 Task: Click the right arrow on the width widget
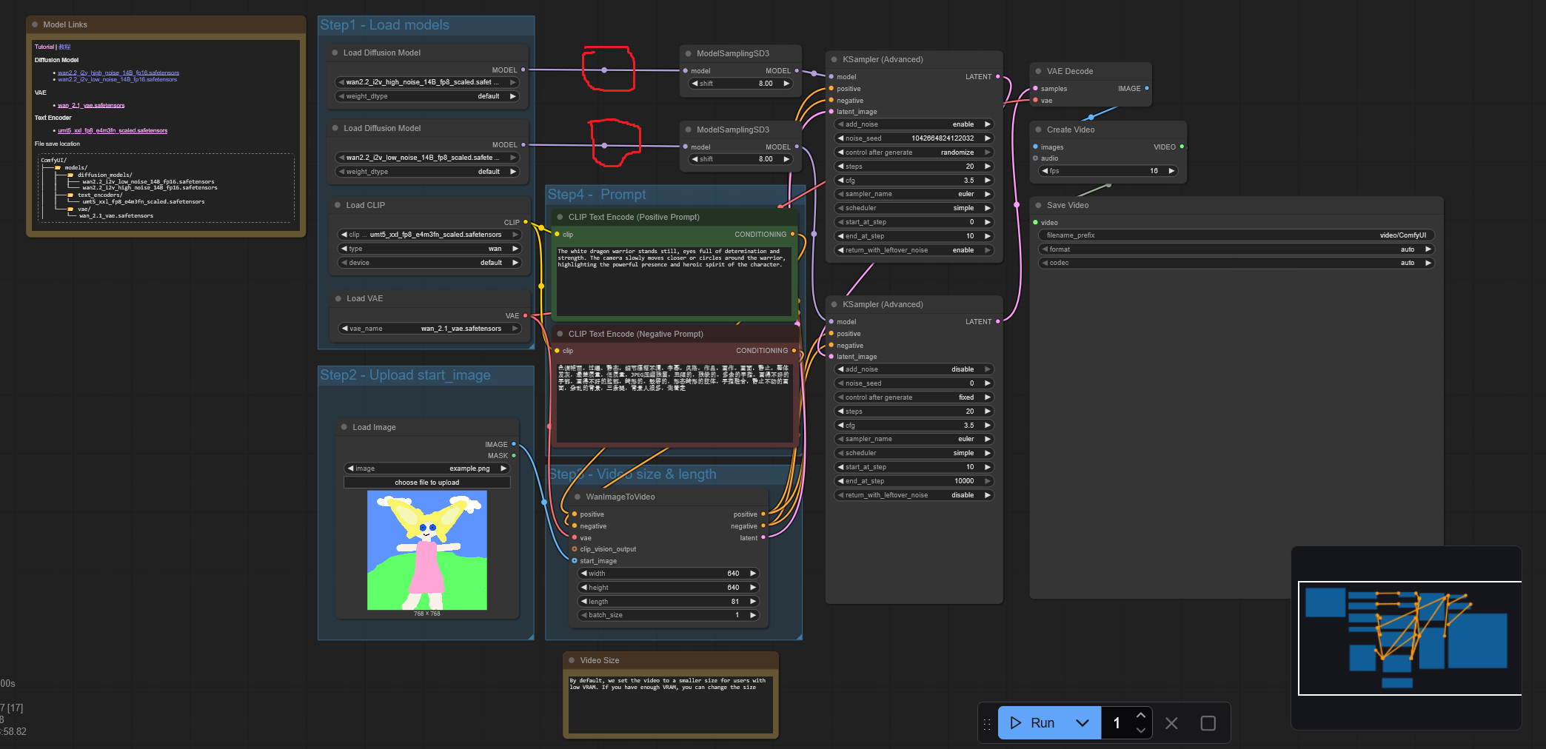click(x=753, y=574)
